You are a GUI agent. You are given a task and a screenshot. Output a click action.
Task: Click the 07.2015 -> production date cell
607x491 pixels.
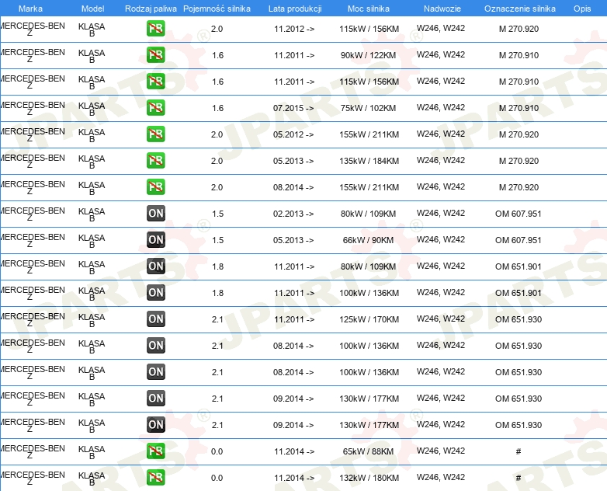coord(293,108)
